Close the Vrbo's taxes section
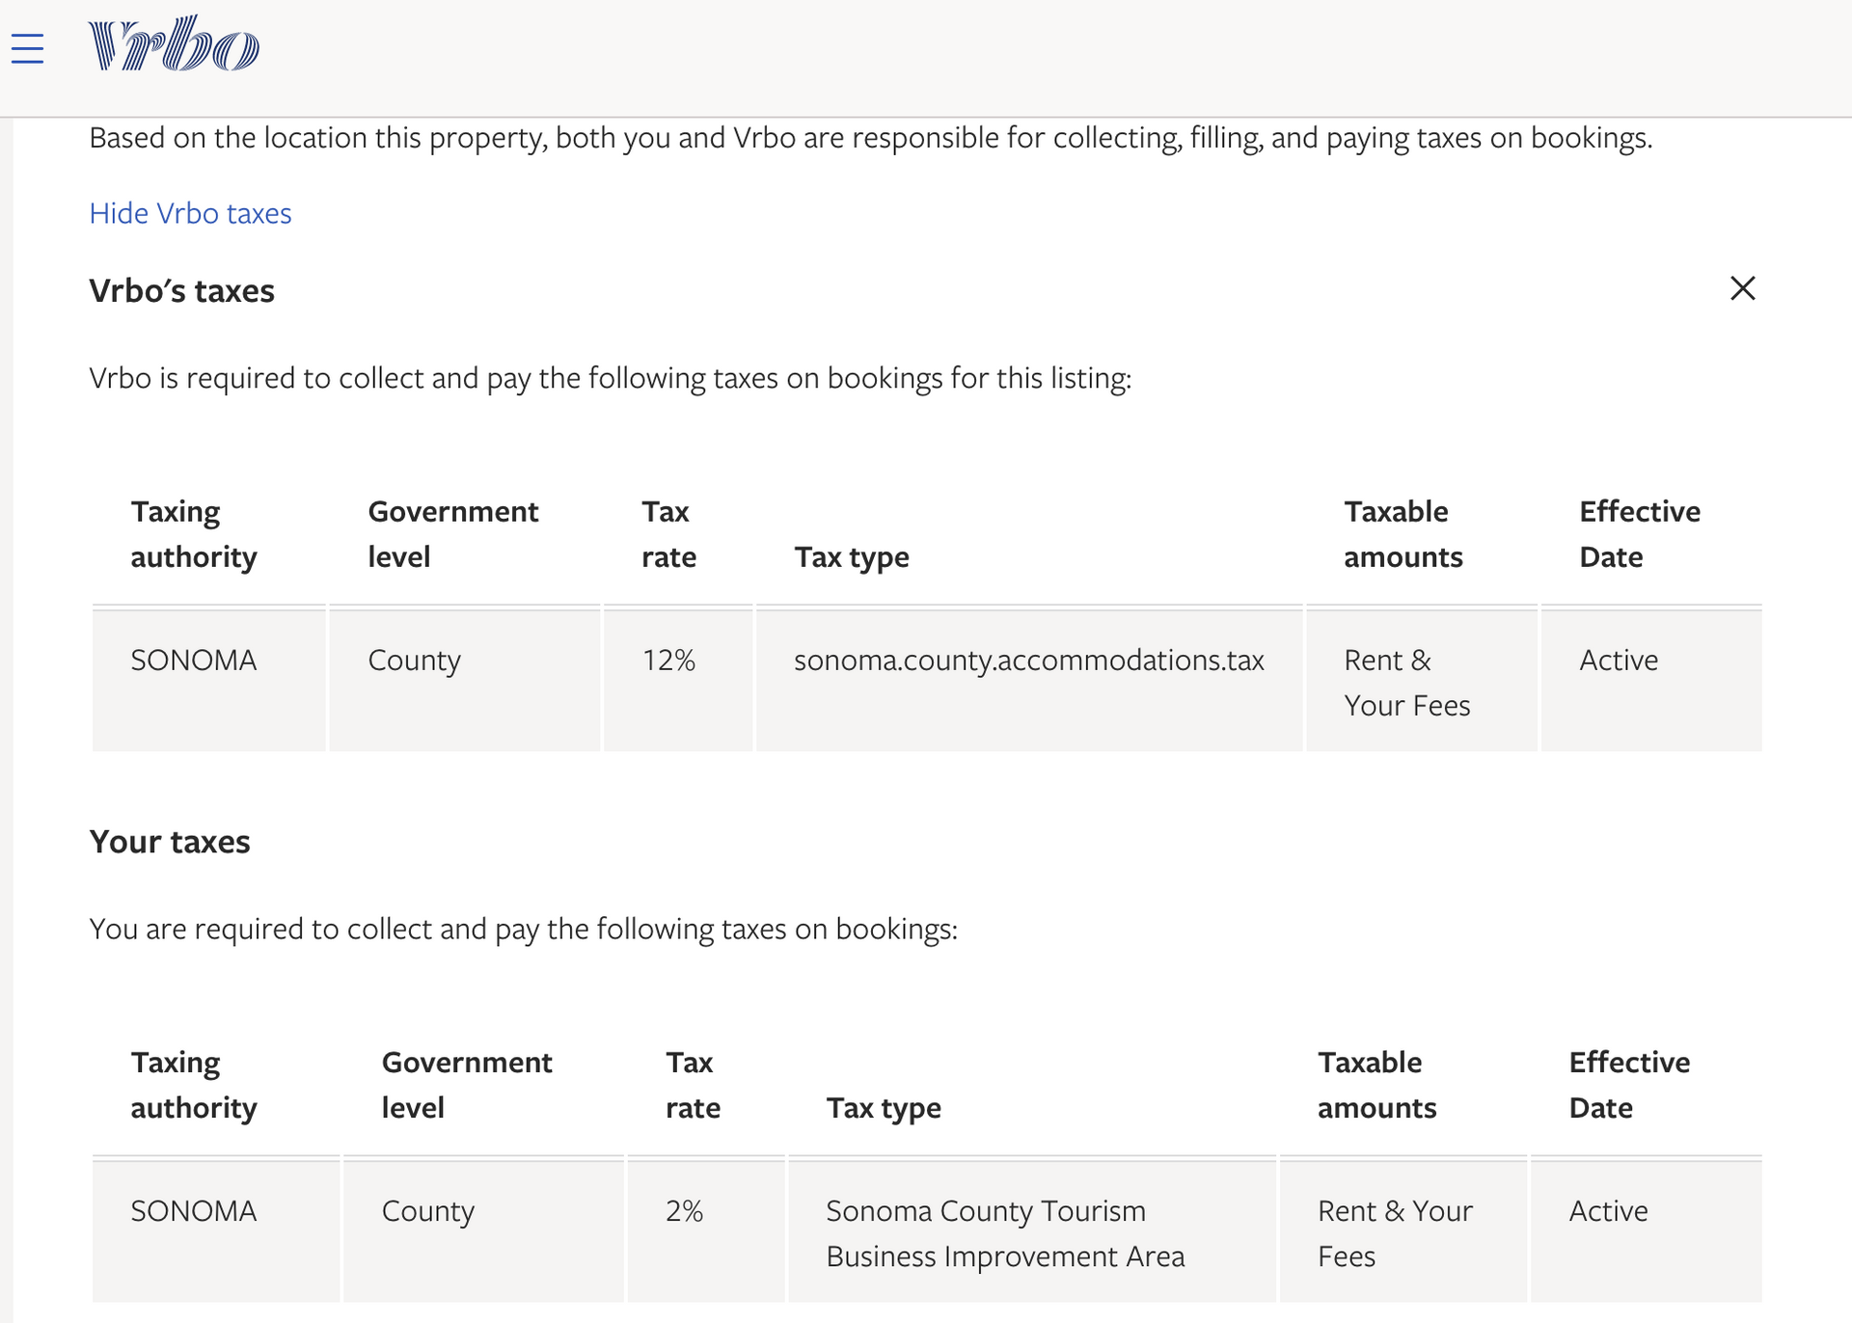Viewport: 1852px width, 1323px height. (x=1742, y=288)
